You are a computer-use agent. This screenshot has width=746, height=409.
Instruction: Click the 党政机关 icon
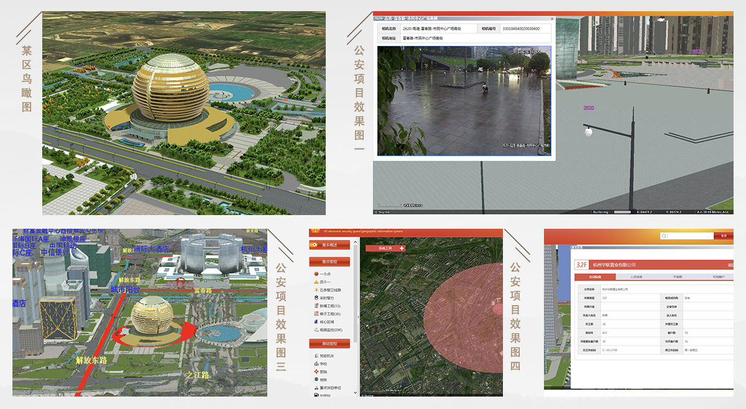coord(316,356)
